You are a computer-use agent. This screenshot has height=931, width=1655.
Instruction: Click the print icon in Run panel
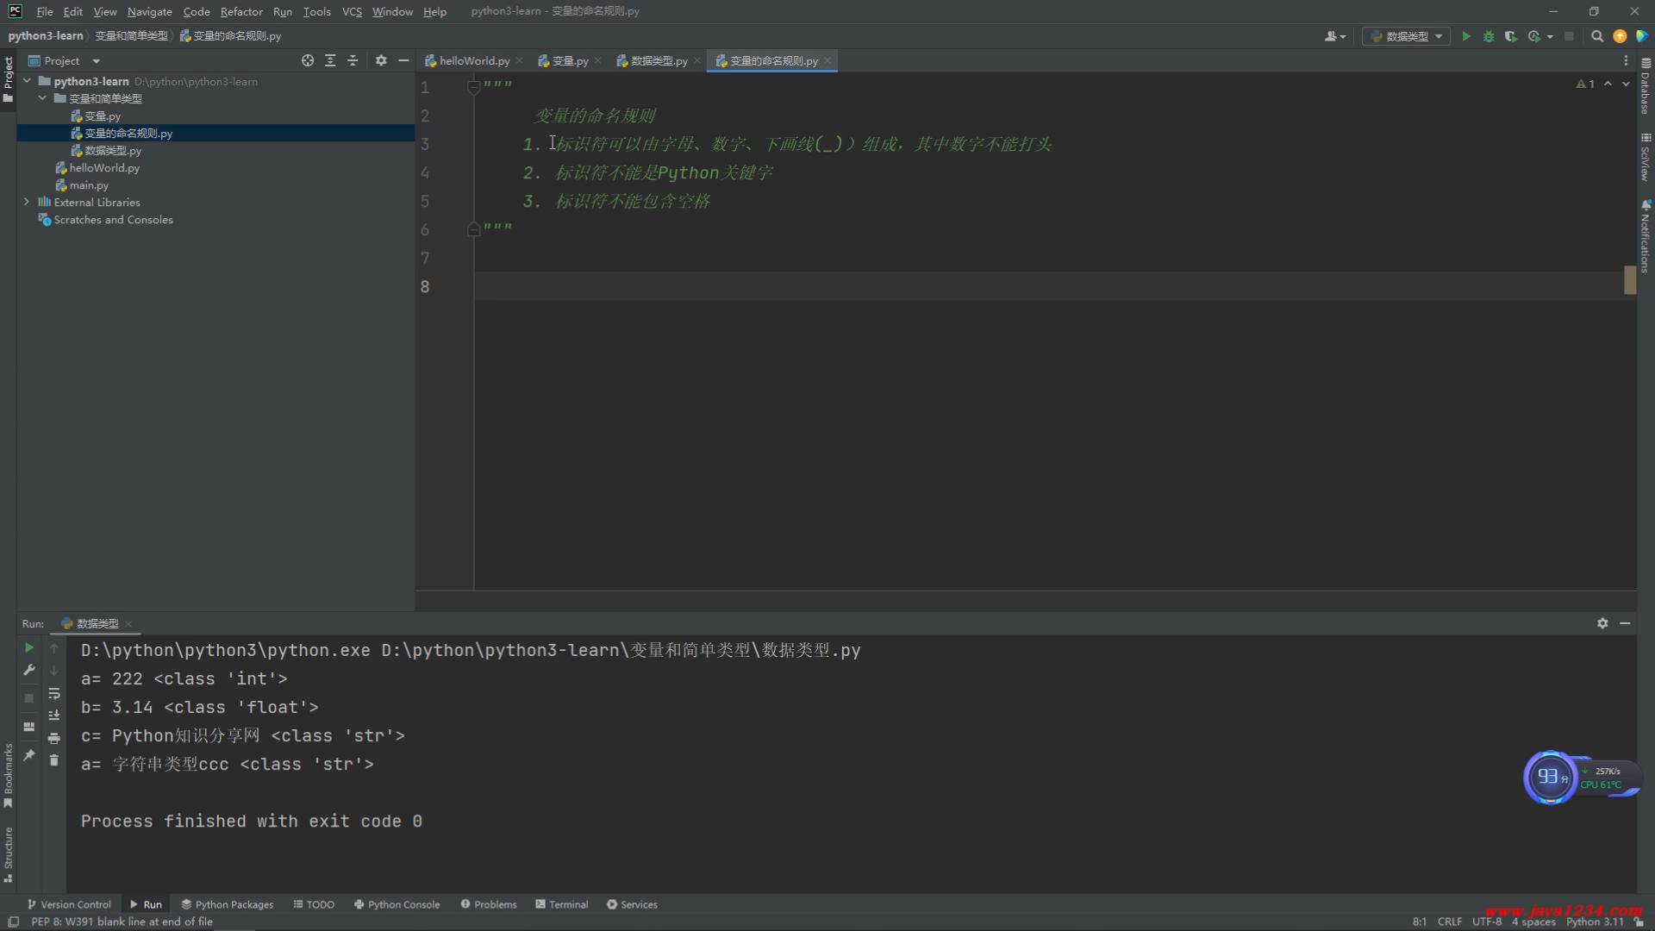point(53,738)
